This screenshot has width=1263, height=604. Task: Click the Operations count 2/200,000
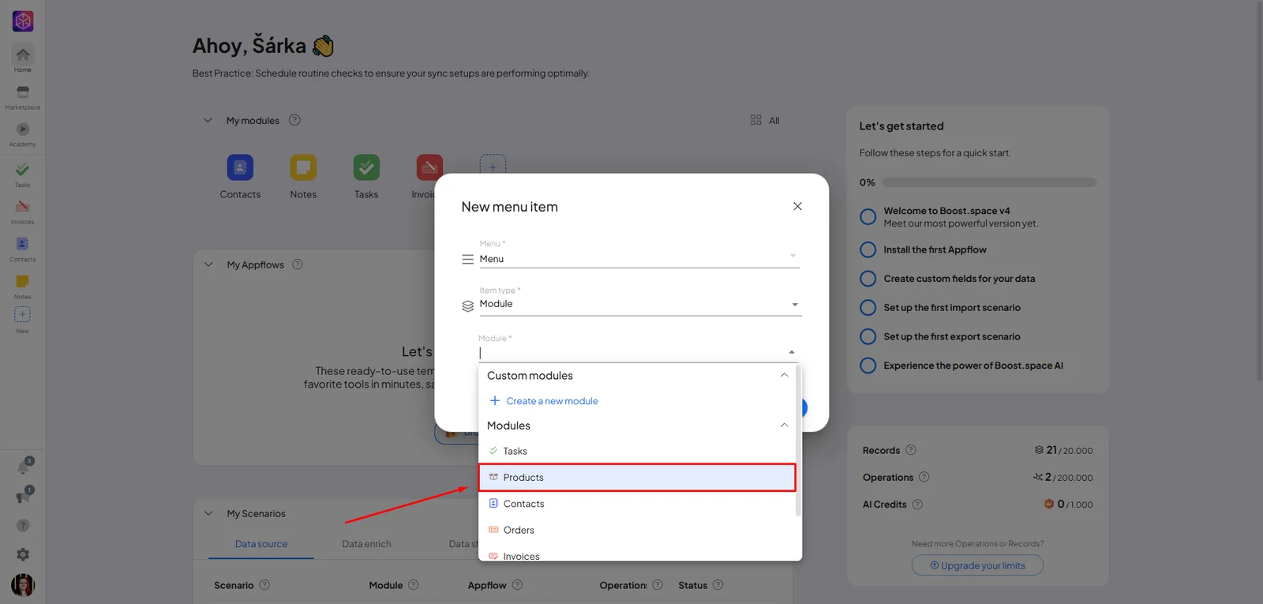click(1063, 477)
